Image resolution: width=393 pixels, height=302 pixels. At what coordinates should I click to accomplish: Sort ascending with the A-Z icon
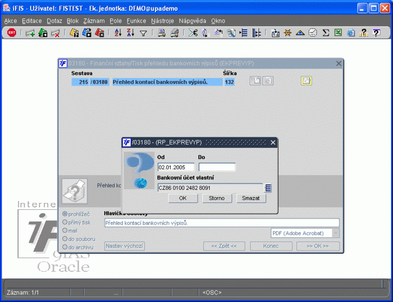coord(118,33)
